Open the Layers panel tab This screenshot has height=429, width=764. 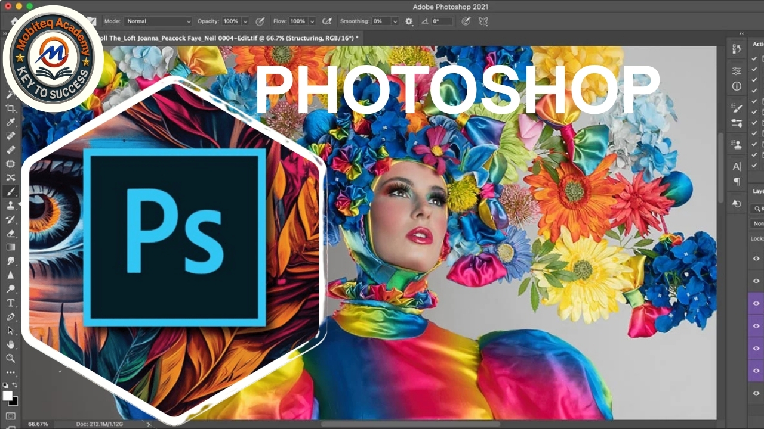pyautogui.click(x=757, y=192)
